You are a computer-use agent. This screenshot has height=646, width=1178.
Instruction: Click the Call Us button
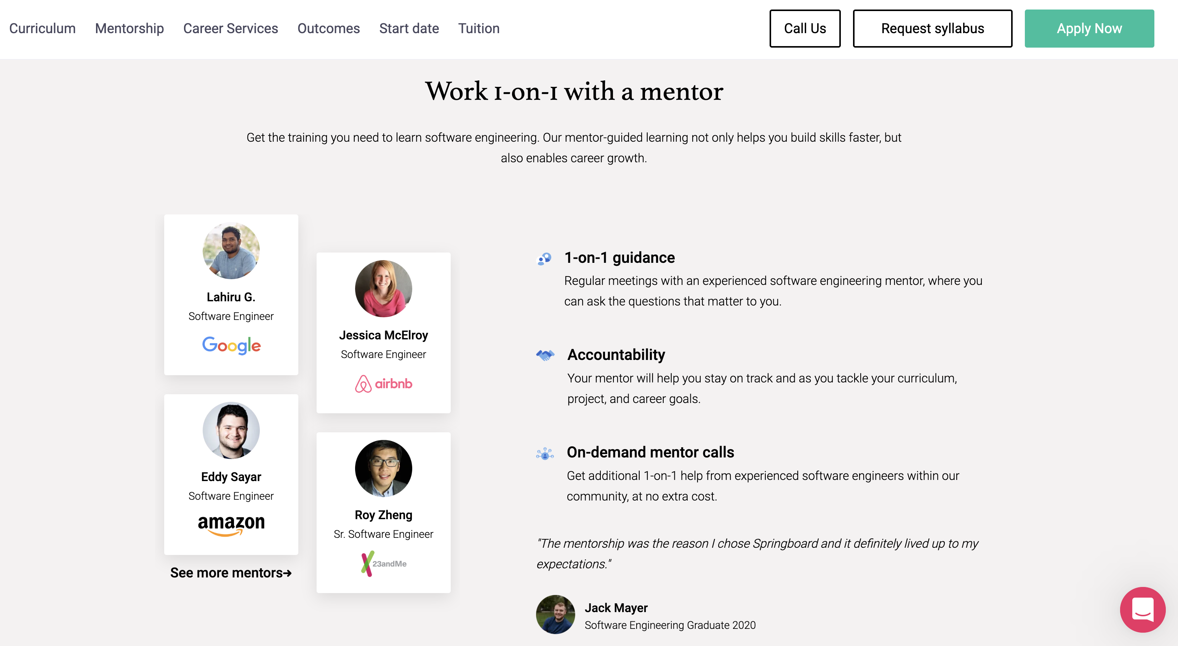click(x=804, y=28)
